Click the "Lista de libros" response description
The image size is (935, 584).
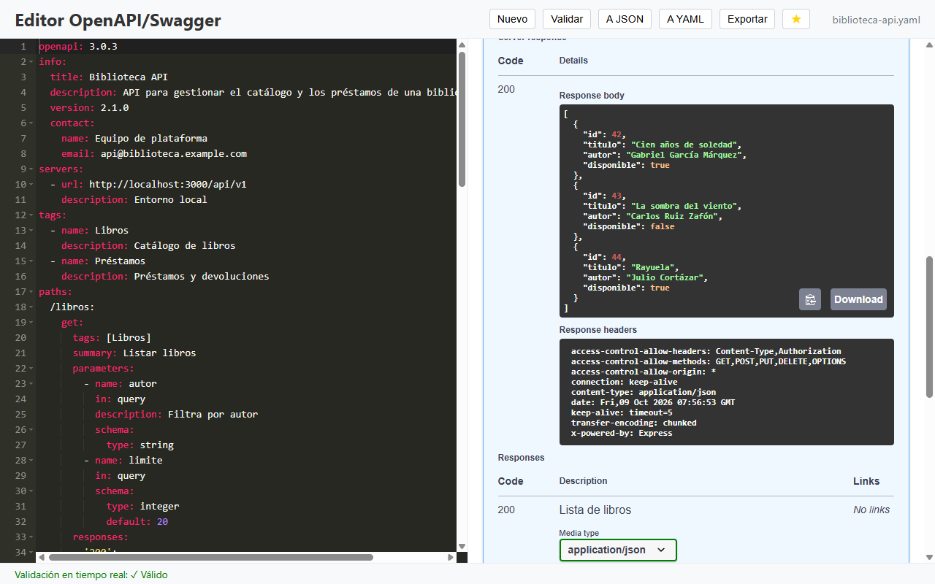[x=595, y=510]
